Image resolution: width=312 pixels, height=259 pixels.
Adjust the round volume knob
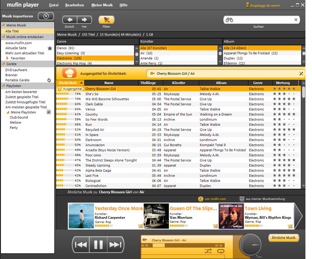[251, 245]
